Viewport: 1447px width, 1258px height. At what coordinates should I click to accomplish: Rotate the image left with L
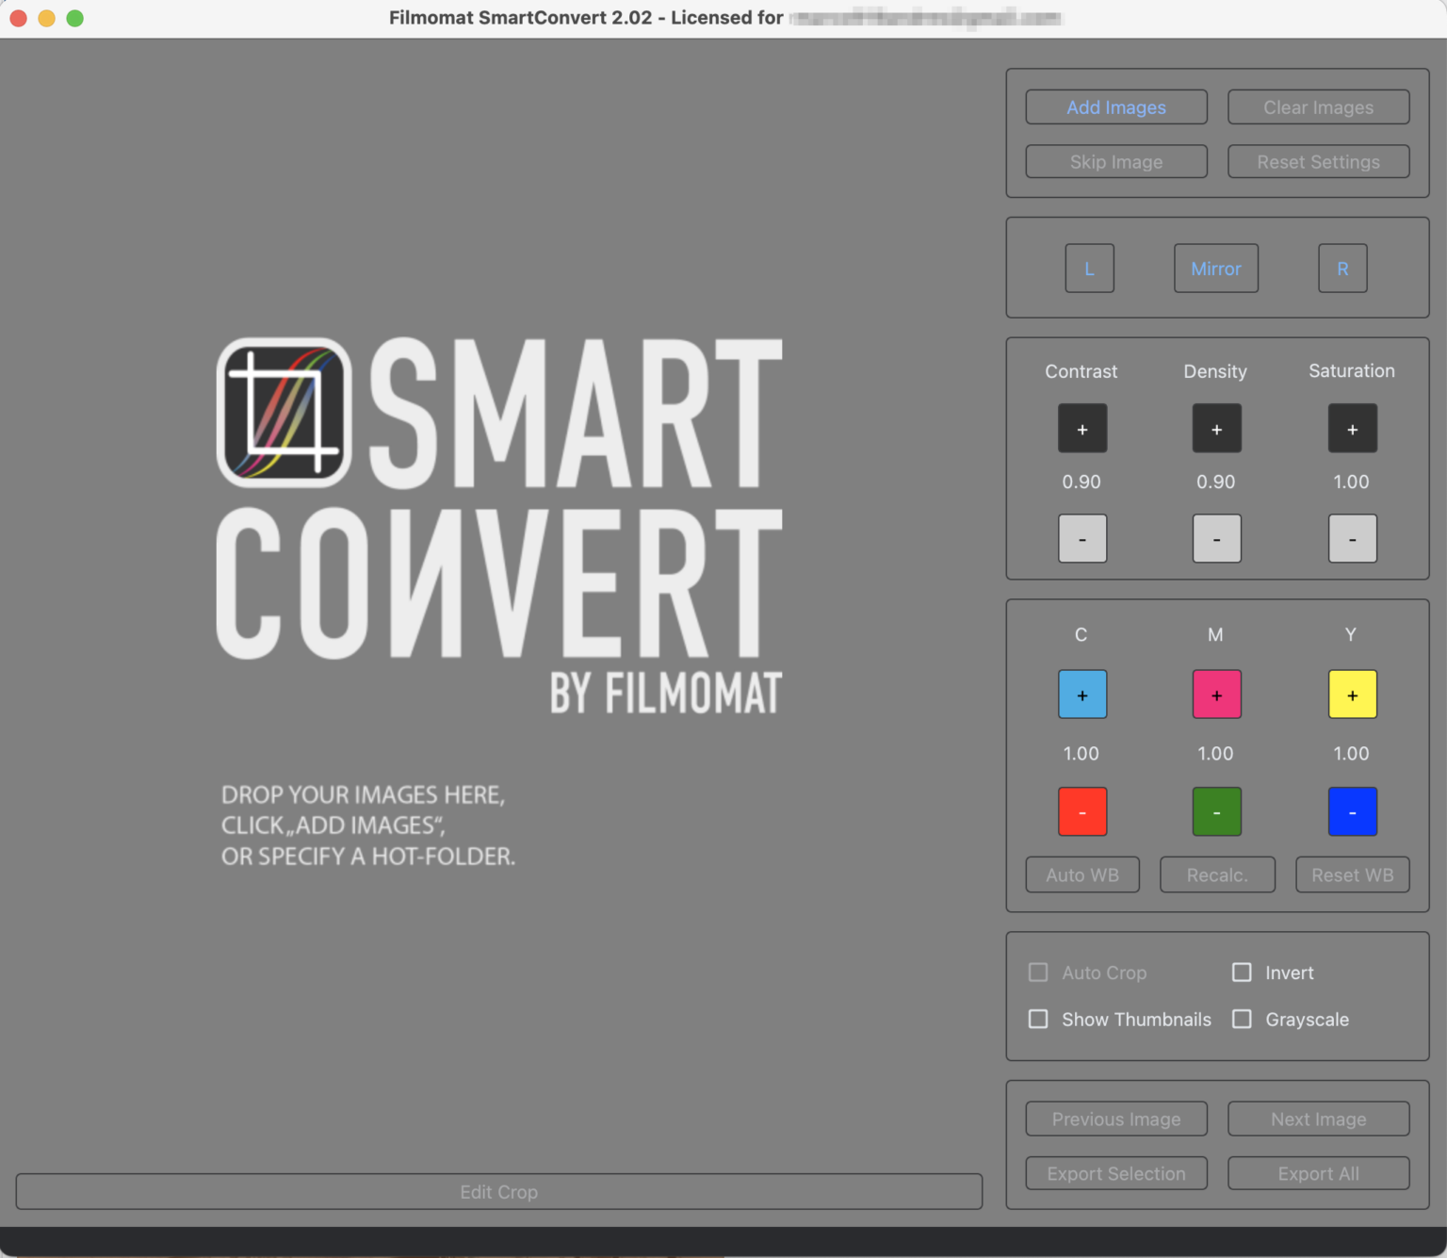click(1089, 269)
